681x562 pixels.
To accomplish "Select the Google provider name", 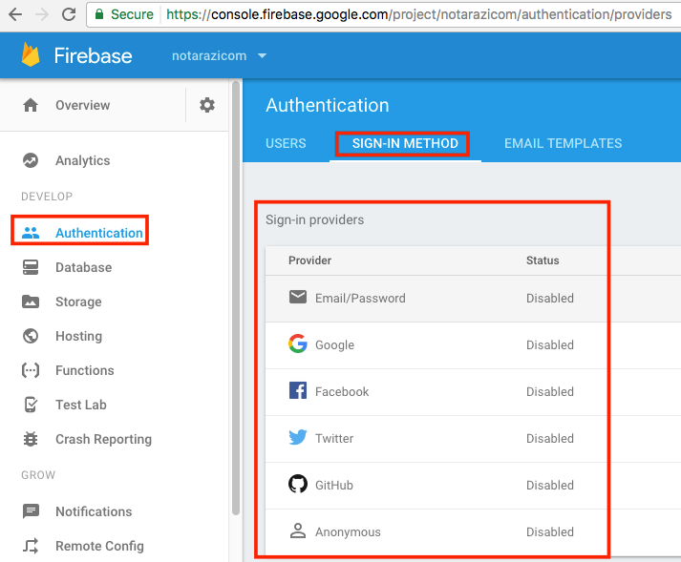I will (x=334, y=345).
